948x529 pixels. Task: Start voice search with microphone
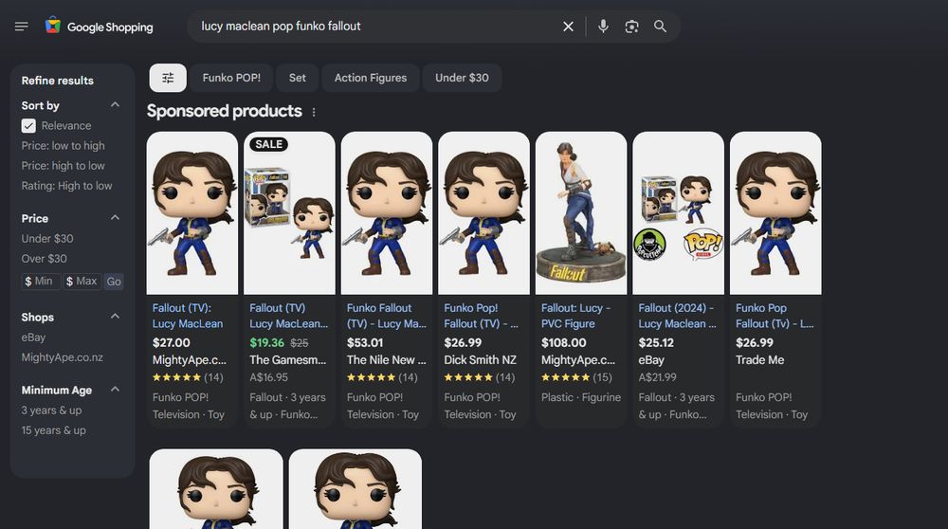[x=603, y=27]
